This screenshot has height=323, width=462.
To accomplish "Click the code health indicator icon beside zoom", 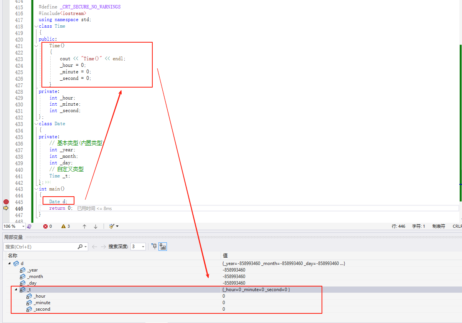I will pyautogui.click(x=29, y=227).
